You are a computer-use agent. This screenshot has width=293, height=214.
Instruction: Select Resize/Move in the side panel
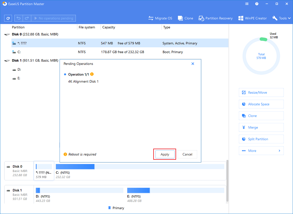click(x=261, y=93)
